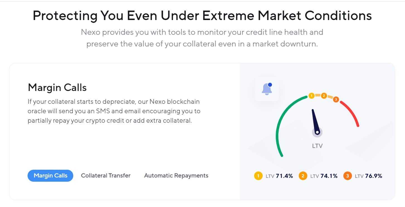Click the LTV label below the needle

[317, 146]
